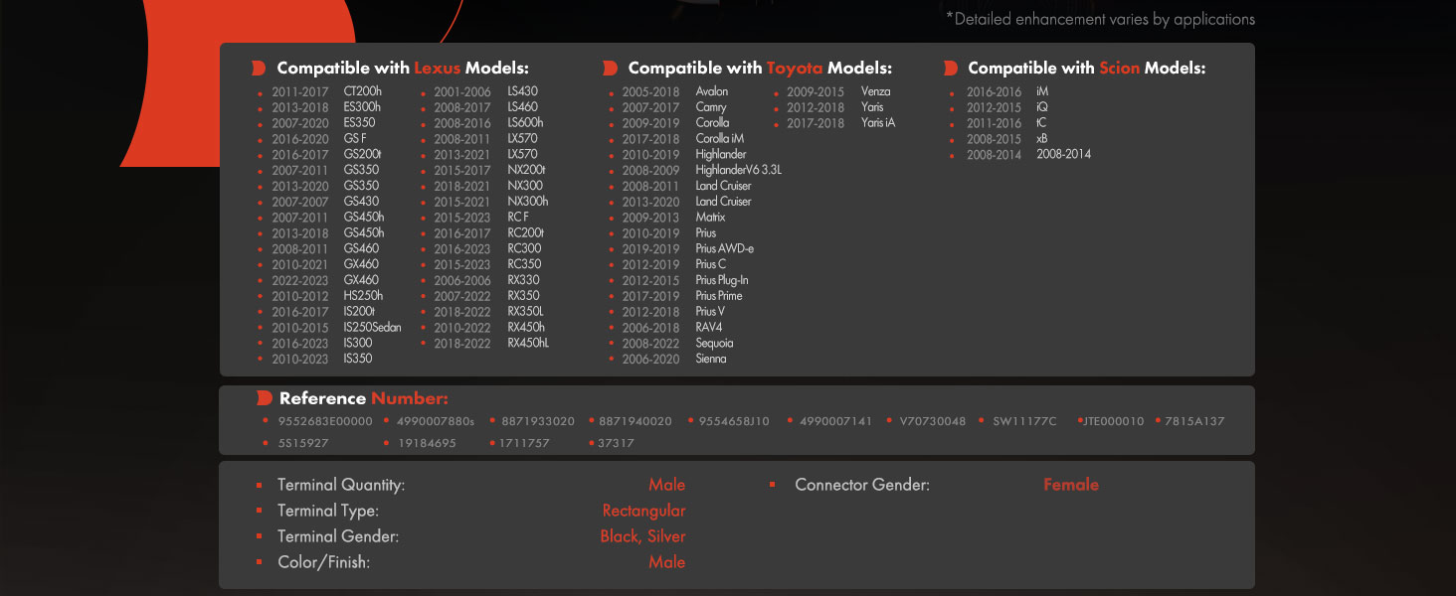Screen dimensions: 1456x596
Task: Click the Scion iM model entry
Action: click(1042, 91)
